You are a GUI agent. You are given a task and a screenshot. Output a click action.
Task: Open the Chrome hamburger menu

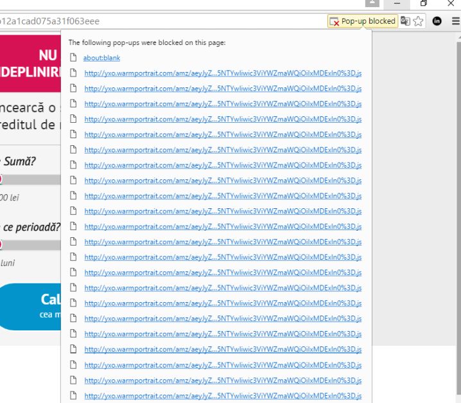click(x=456, y=21)
